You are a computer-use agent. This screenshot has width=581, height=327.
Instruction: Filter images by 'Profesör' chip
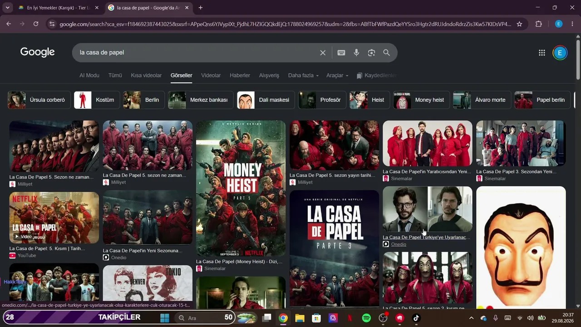322,100
